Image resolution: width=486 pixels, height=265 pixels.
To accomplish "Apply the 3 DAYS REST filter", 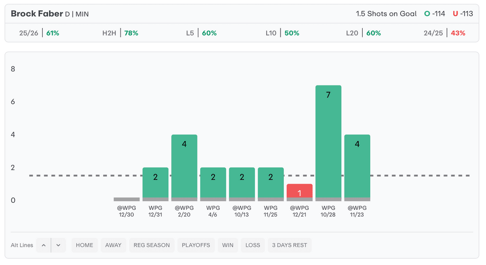I will tap(290, 245).
